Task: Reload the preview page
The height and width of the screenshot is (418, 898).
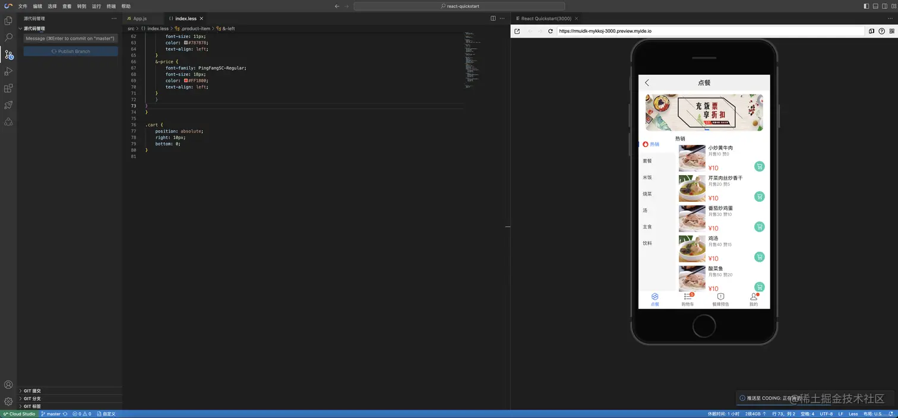Action: [x=551, y=31]
